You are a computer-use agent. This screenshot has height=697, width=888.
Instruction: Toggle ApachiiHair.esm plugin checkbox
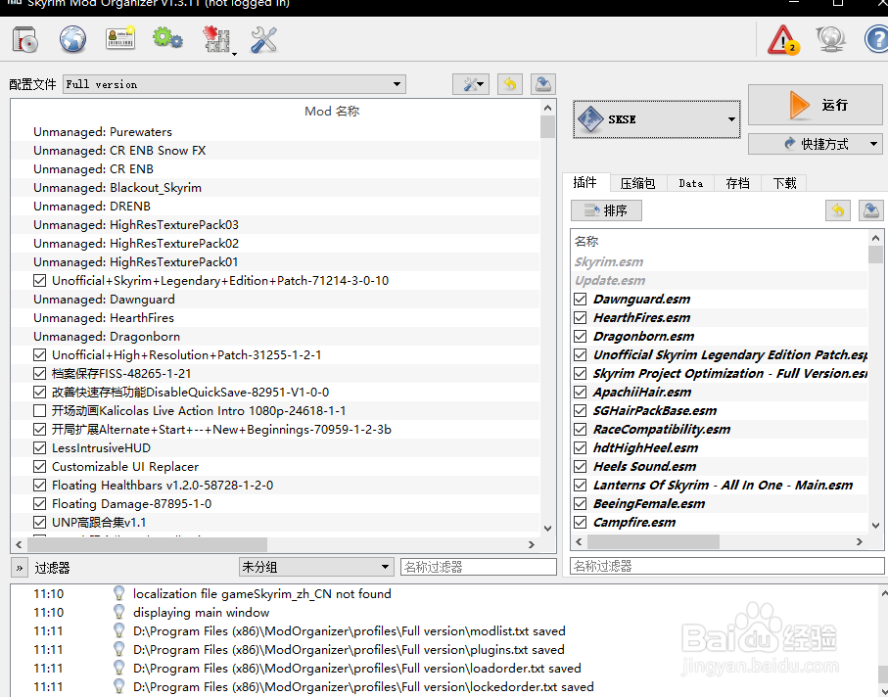click(580, 392)
